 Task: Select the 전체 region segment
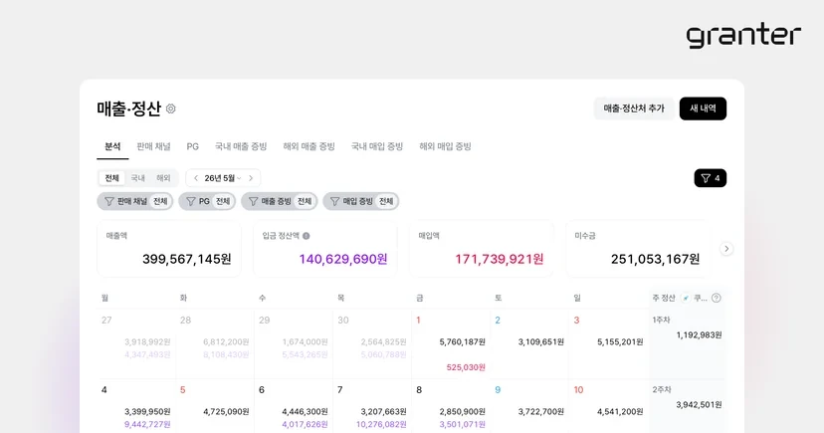pyautogui.click(x=111, y=178)
